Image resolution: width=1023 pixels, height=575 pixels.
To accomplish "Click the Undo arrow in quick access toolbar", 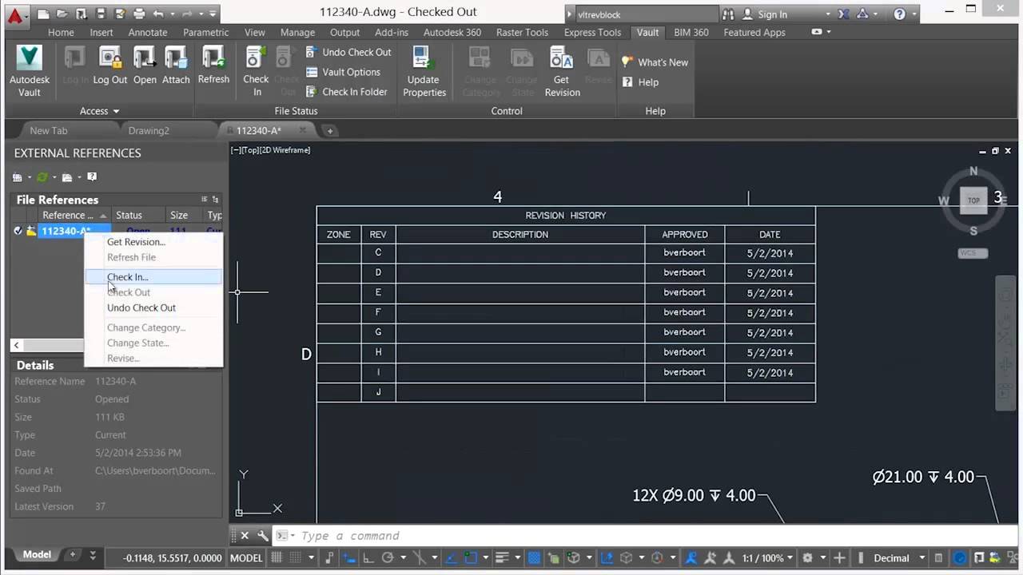I will coord(158,14).
